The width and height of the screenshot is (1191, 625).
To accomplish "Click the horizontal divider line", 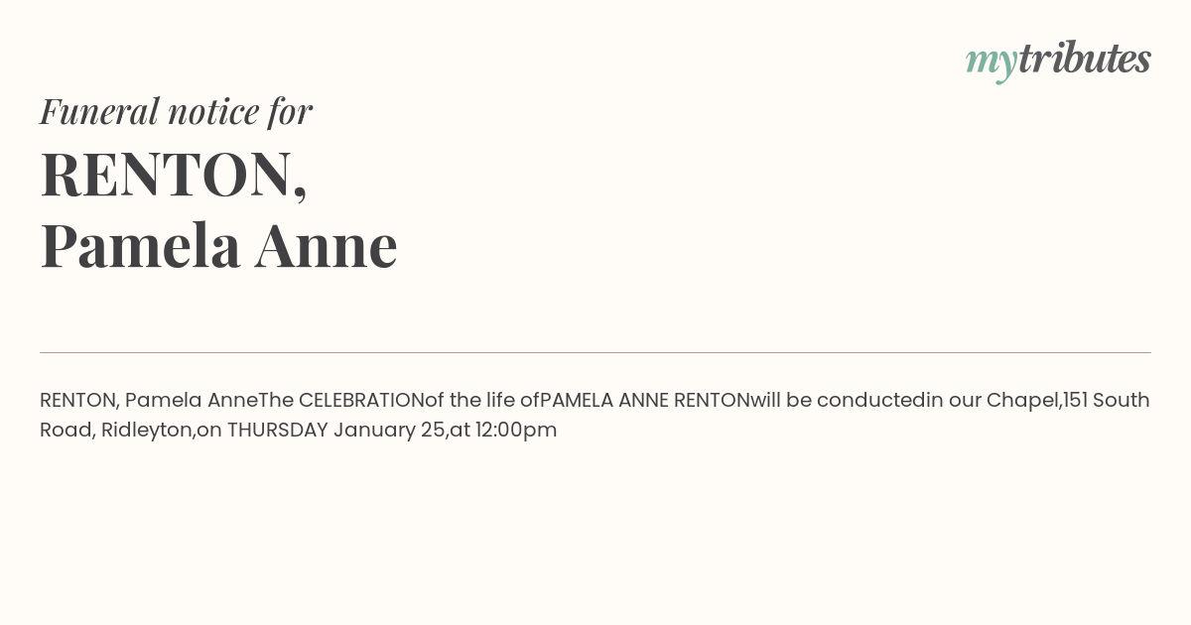I will (x=595, y=352).
